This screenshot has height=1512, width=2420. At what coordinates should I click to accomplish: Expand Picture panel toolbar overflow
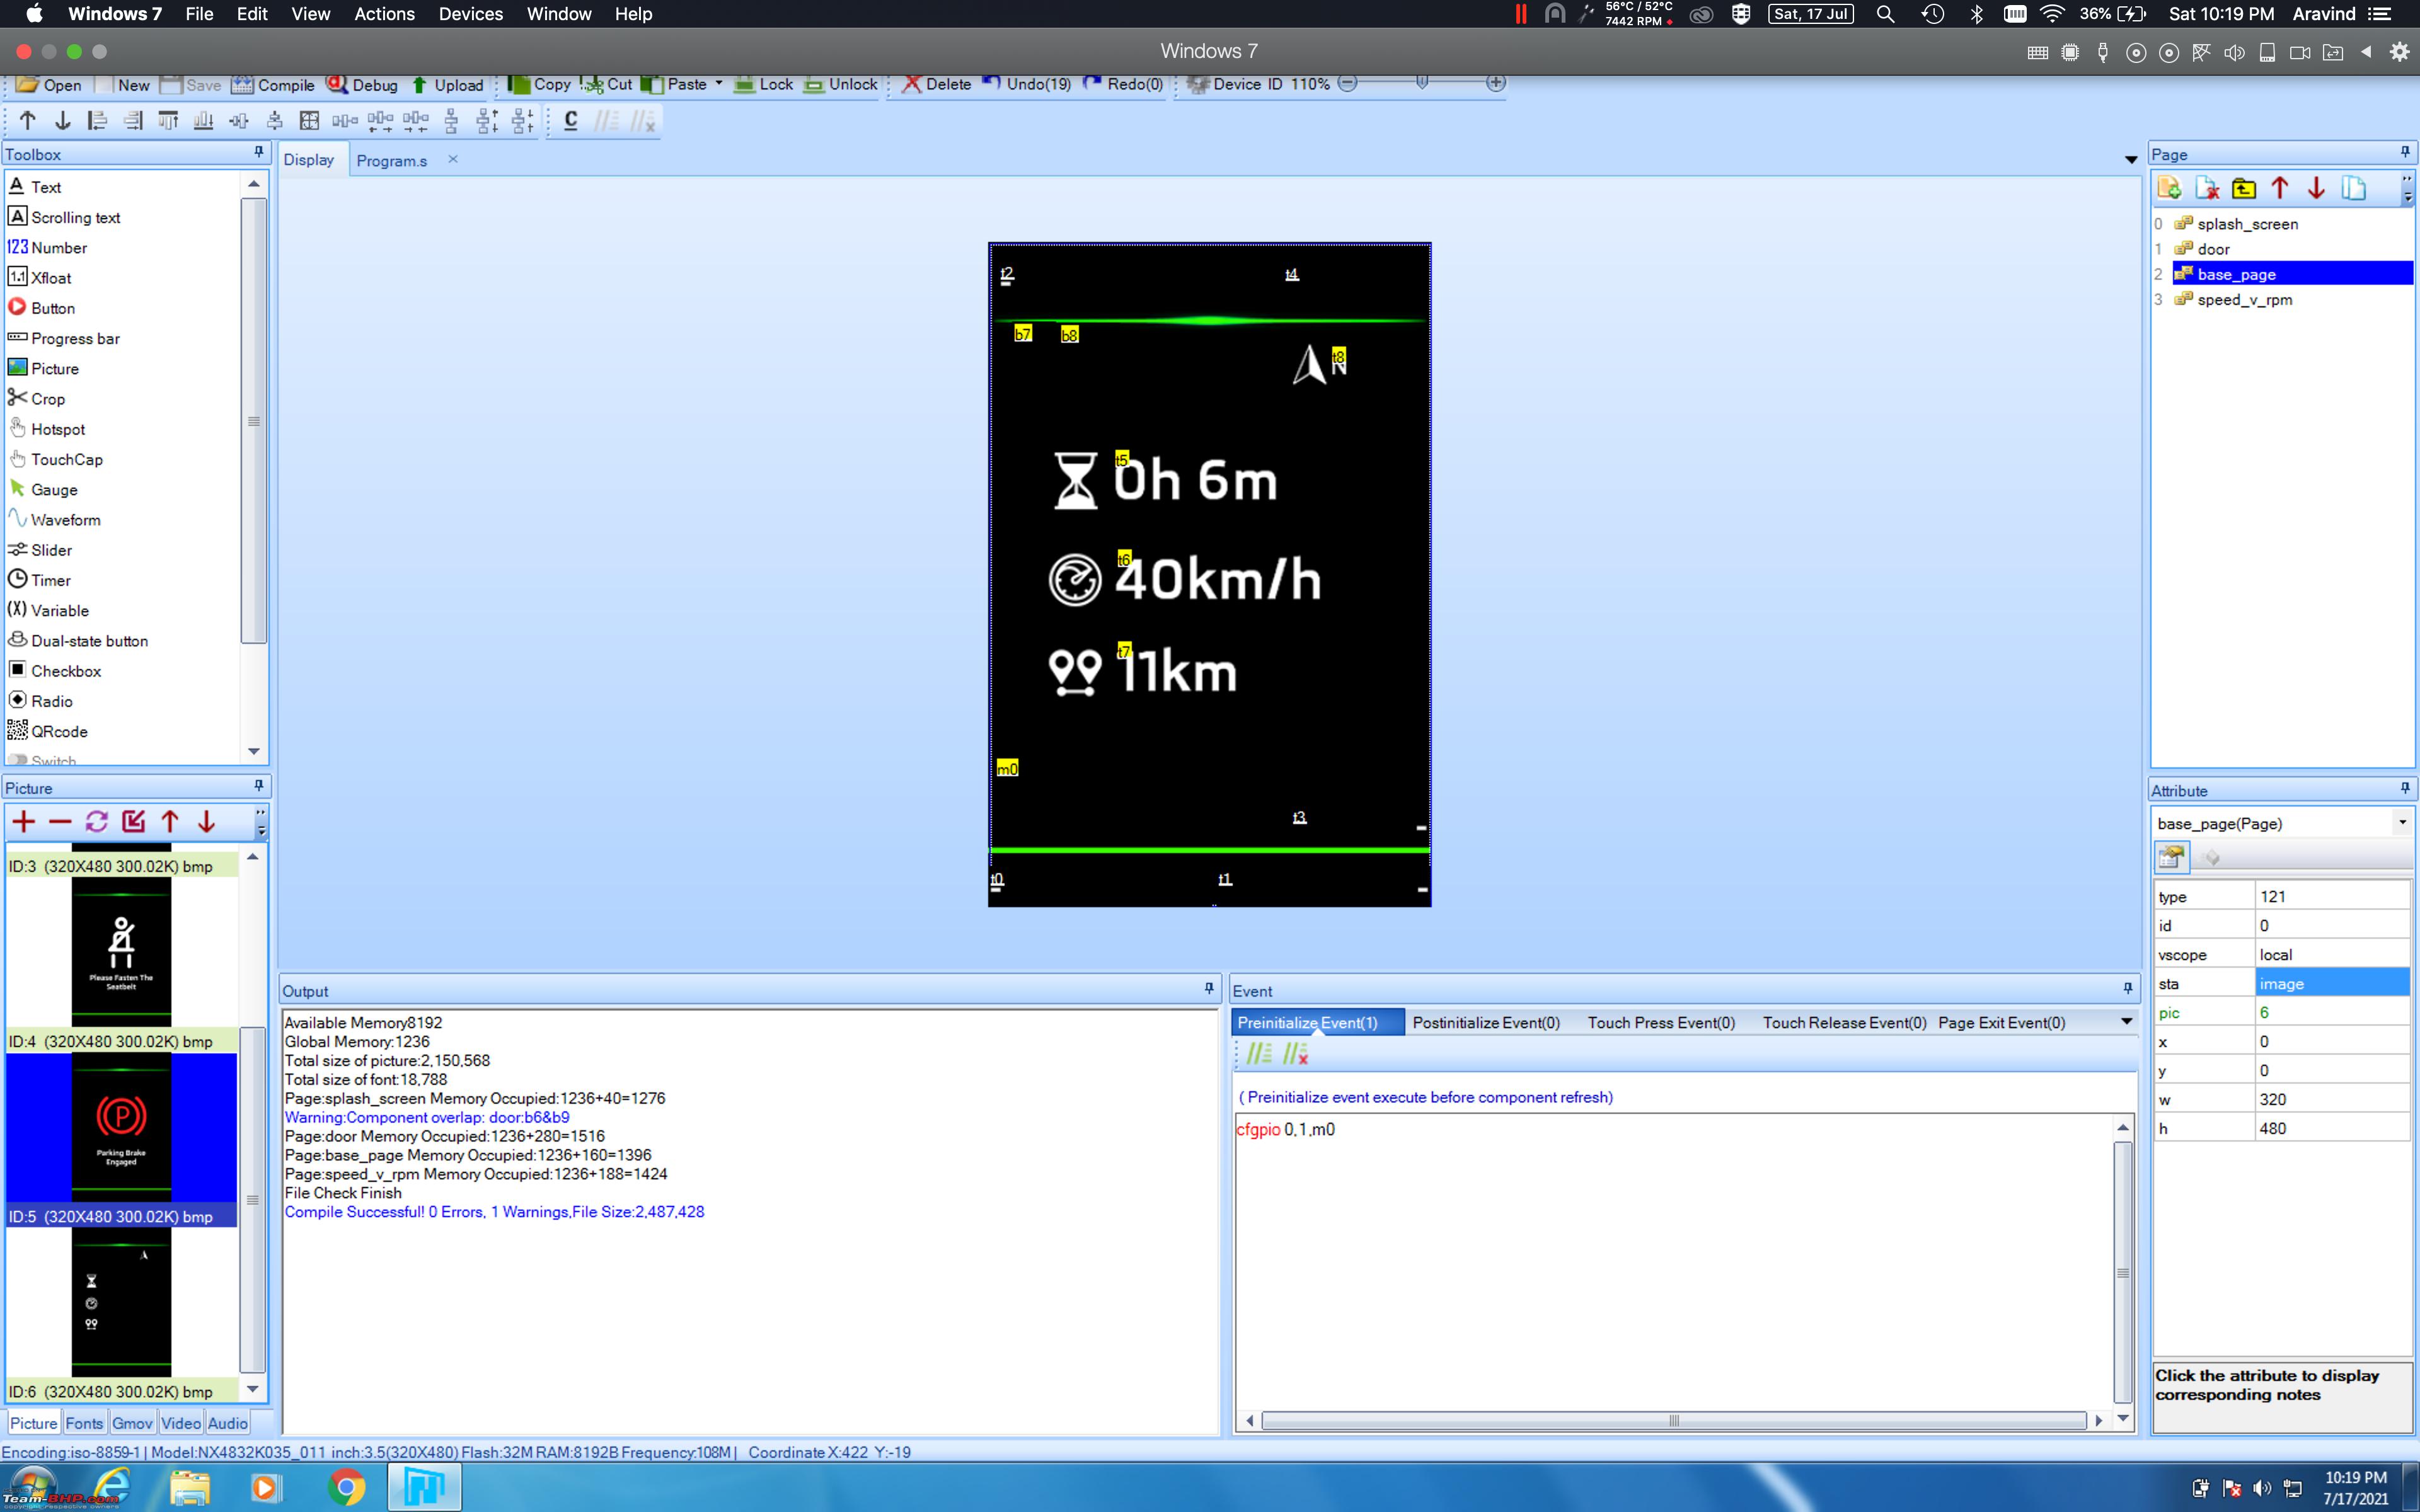click(x=261, y=823)
